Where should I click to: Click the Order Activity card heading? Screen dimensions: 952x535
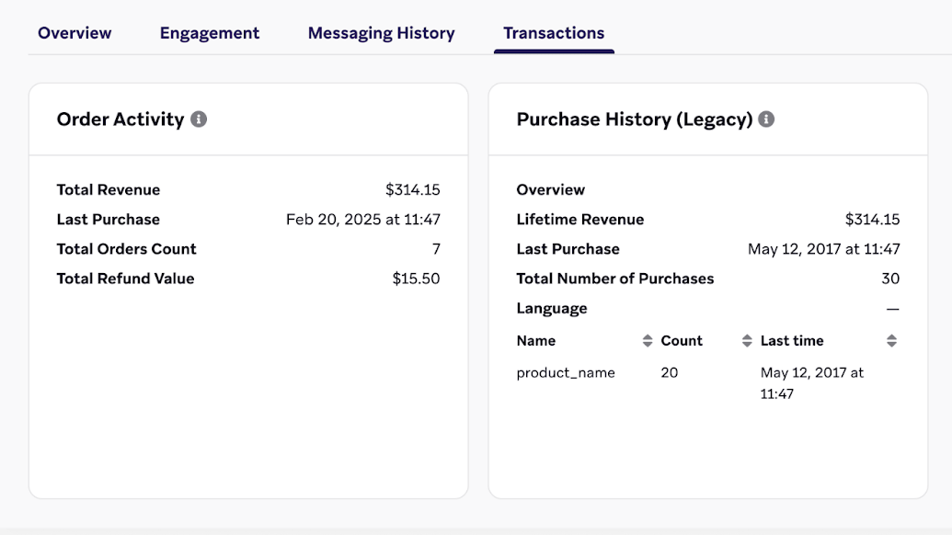[120, 120]
